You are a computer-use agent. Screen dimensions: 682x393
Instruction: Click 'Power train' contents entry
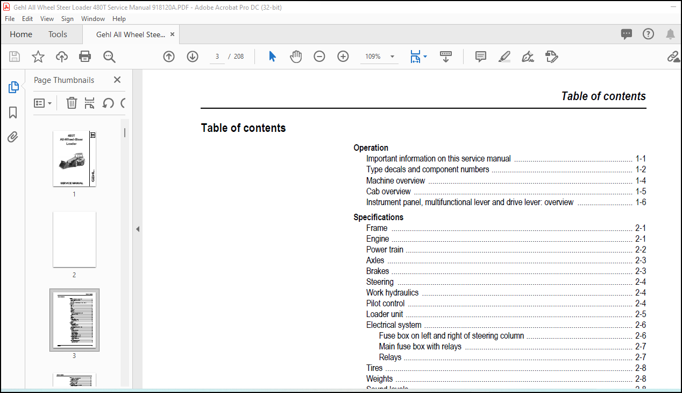[x=385, y=249]
